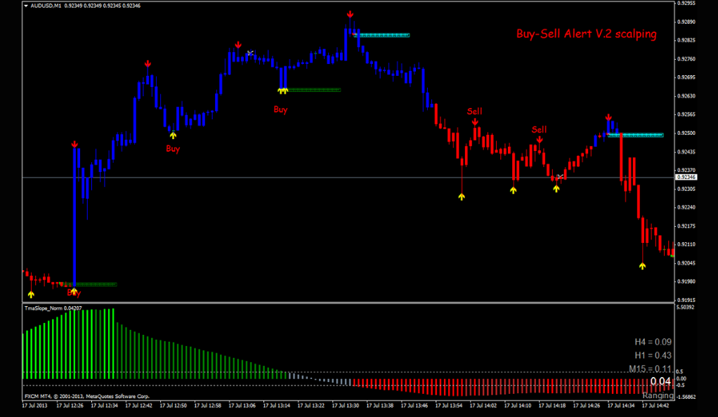Select the cyan level bar next to the top peak
This screenshot has height=417, width=718.
tap(382, 35)
